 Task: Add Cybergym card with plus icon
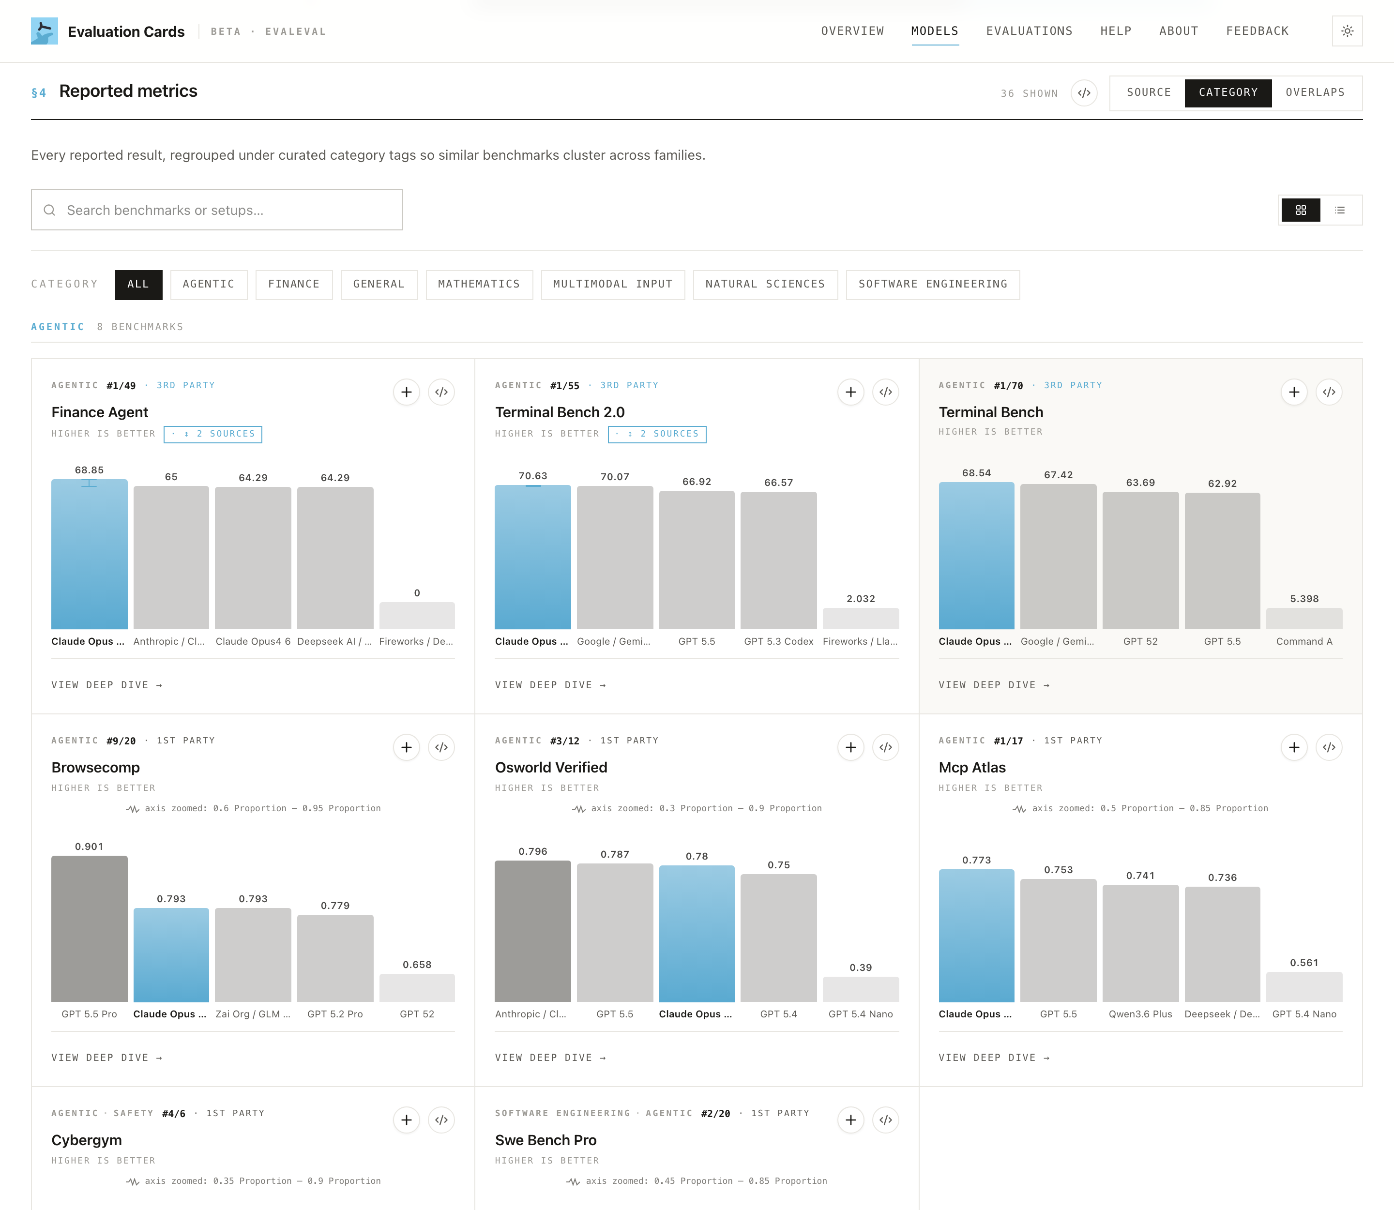[407, 1120]
